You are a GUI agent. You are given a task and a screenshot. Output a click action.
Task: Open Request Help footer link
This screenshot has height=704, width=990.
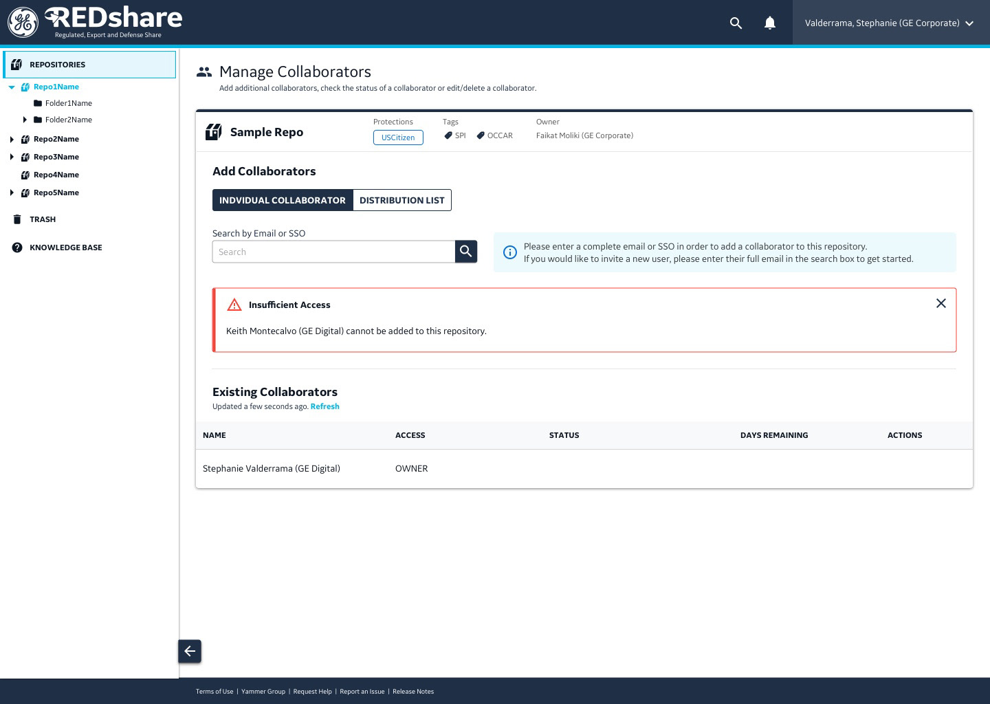[313, 692]
